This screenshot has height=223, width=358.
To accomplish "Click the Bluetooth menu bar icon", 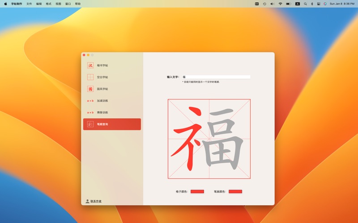I will (312, 4).
